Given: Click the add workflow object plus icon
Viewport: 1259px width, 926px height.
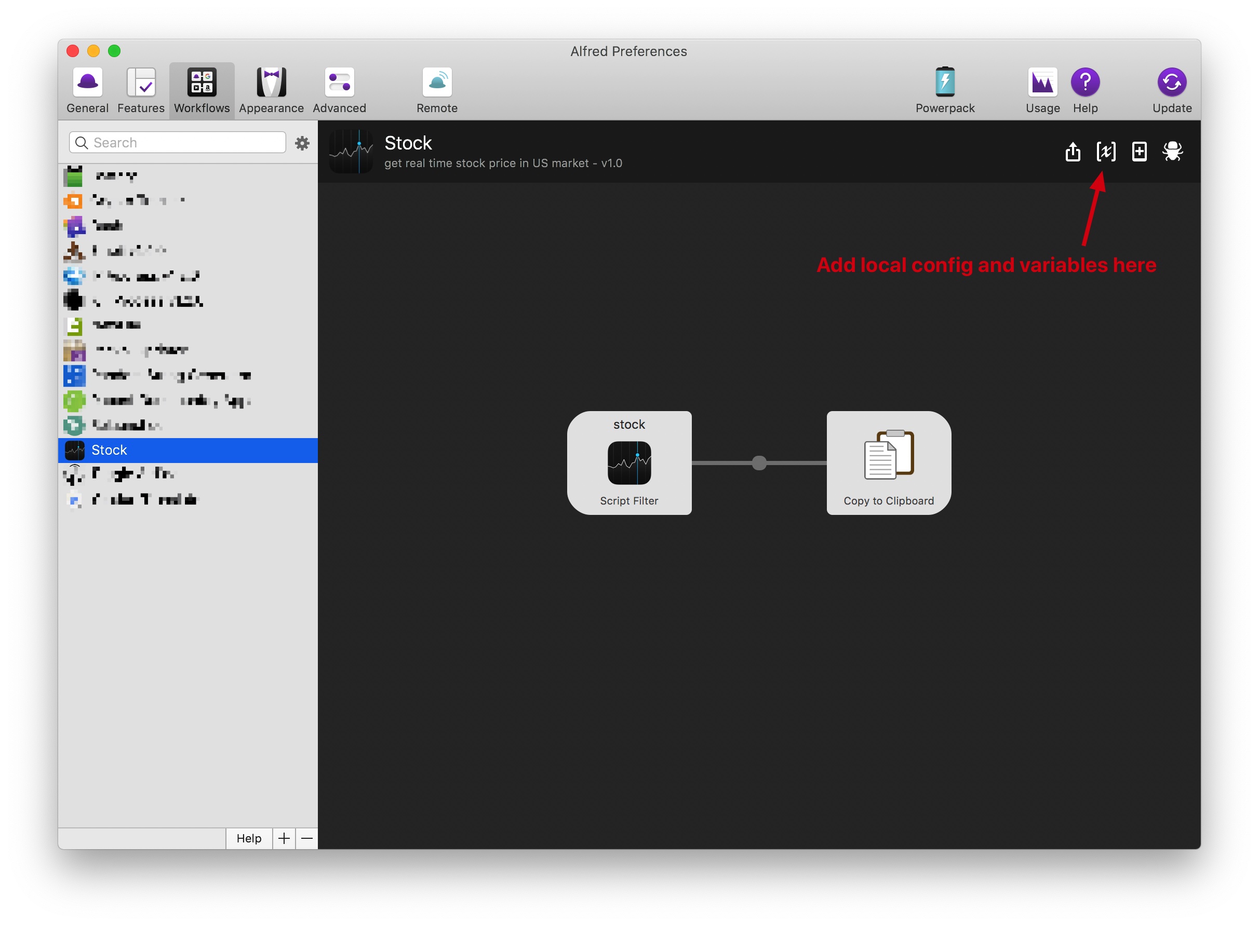Looking at the screenshot, I should pyautogui.click(x=1139, y=152).
